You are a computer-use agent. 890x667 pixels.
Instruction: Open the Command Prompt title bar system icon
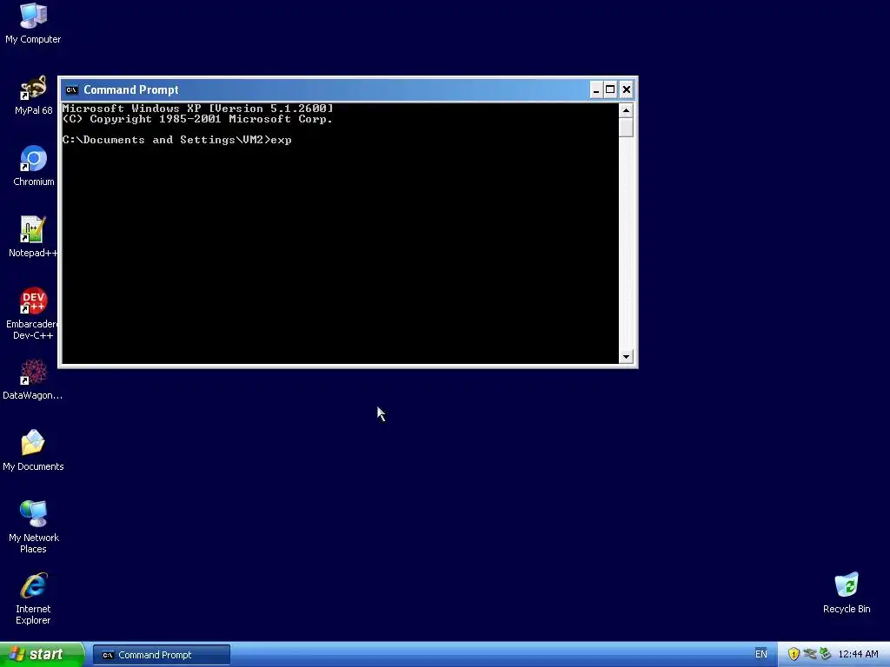tap(71, 89)
